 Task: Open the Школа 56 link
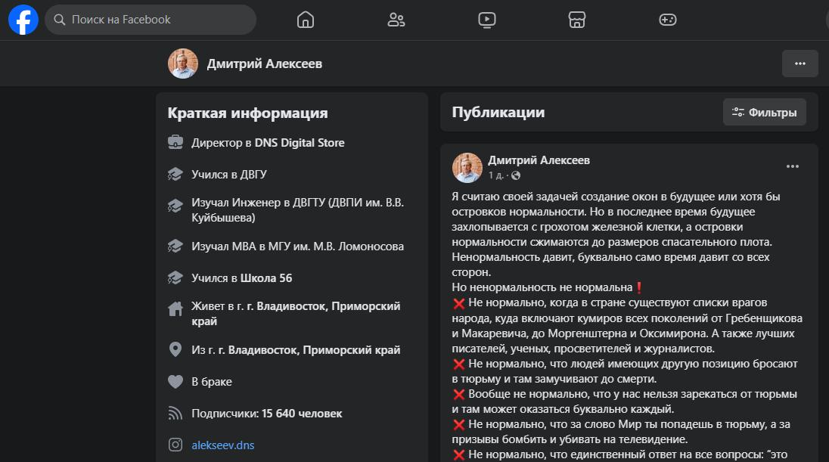pos(266,278)
